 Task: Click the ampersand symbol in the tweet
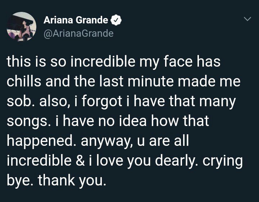[x=81, y=160]
